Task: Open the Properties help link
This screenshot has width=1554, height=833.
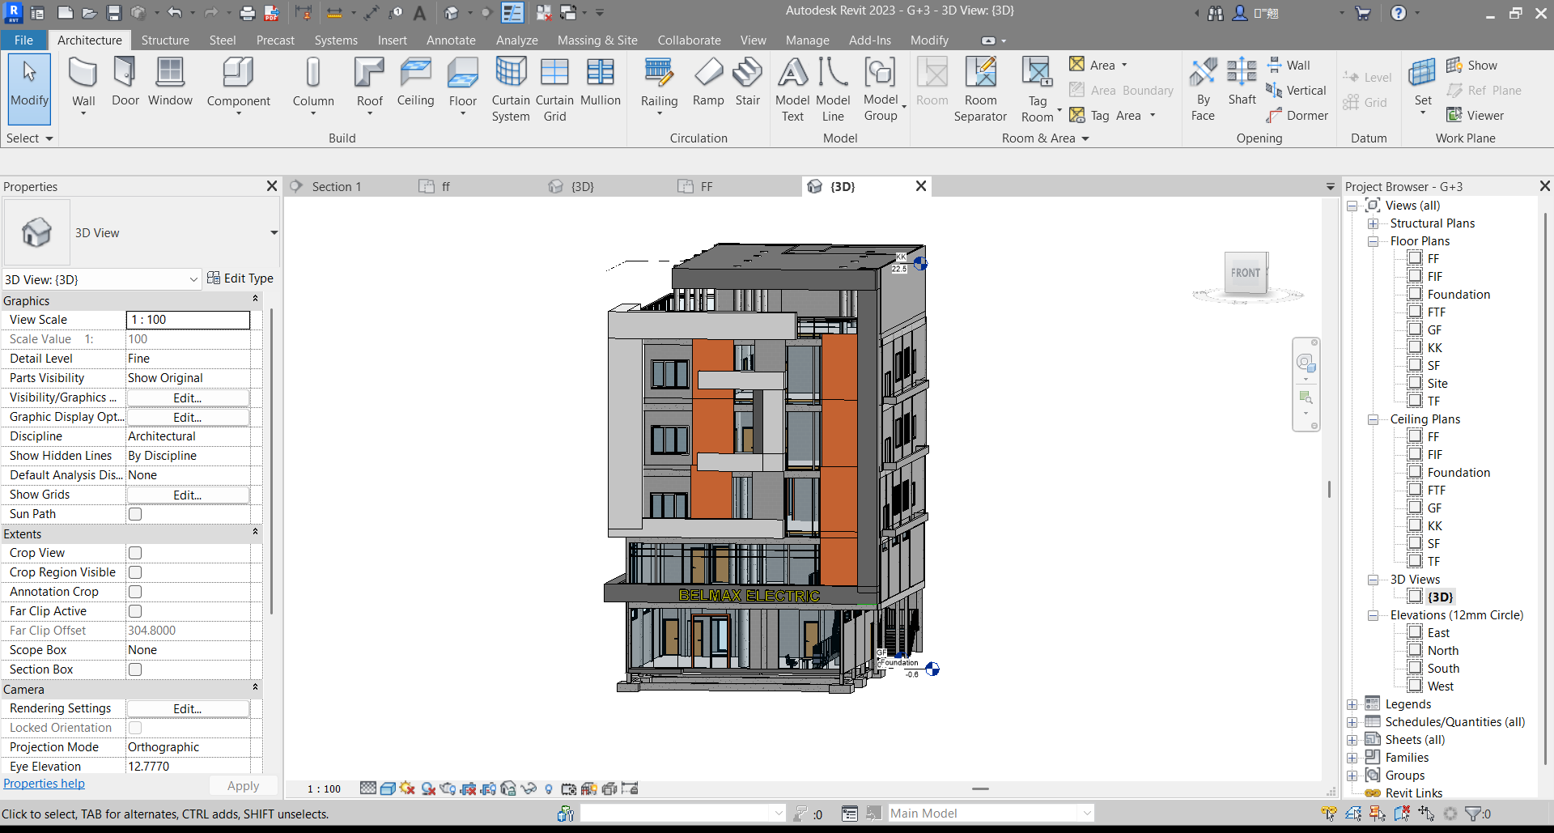Action: (44, 784)
